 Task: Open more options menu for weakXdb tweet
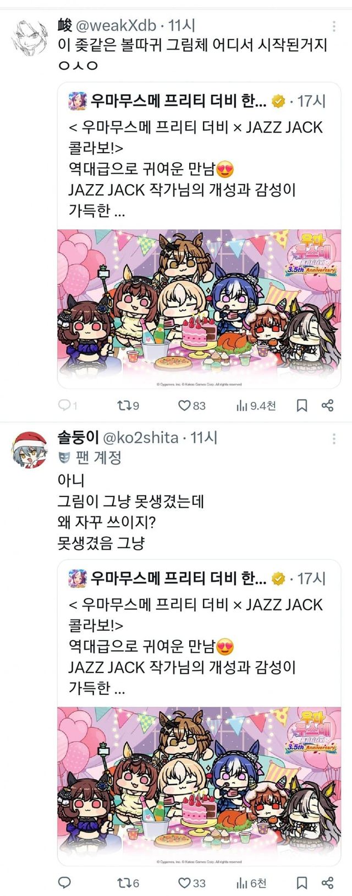(334, 26)
